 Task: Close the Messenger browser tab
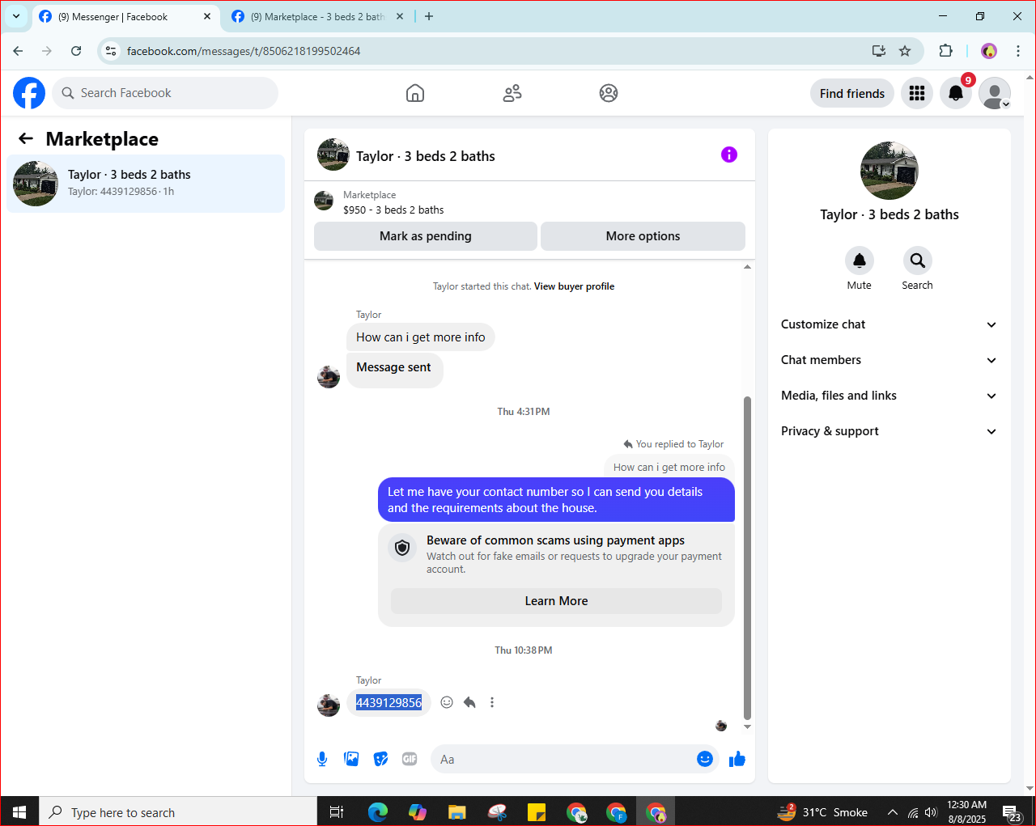pos(206,16)
